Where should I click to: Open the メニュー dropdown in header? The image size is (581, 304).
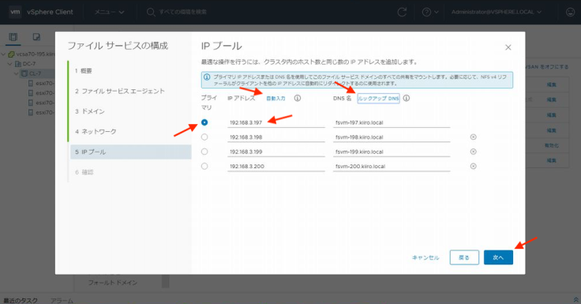point(109,12)
